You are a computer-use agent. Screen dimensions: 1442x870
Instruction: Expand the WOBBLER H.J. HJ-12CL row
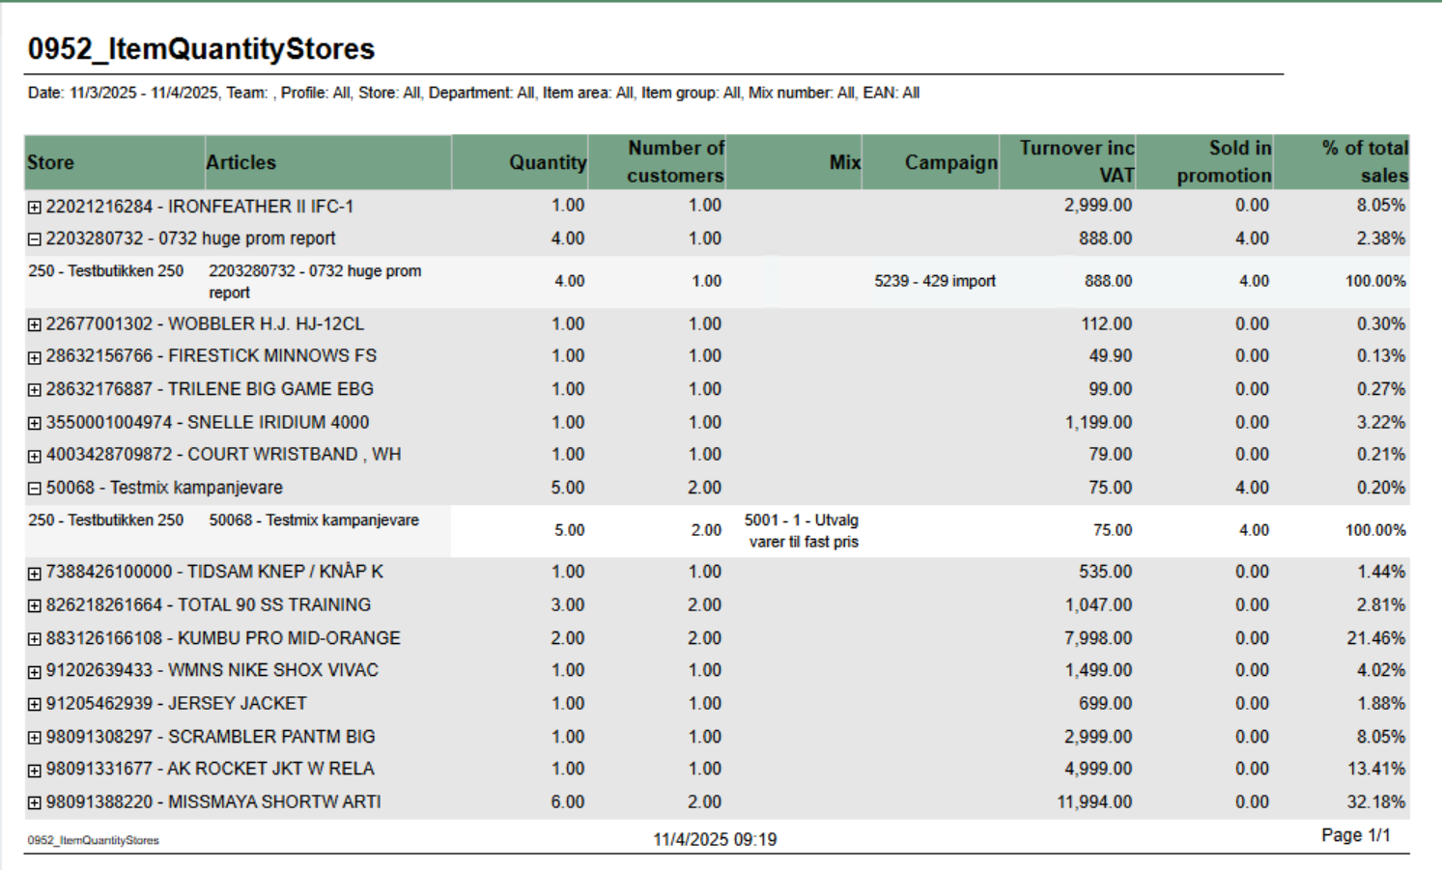coord(35,325)
